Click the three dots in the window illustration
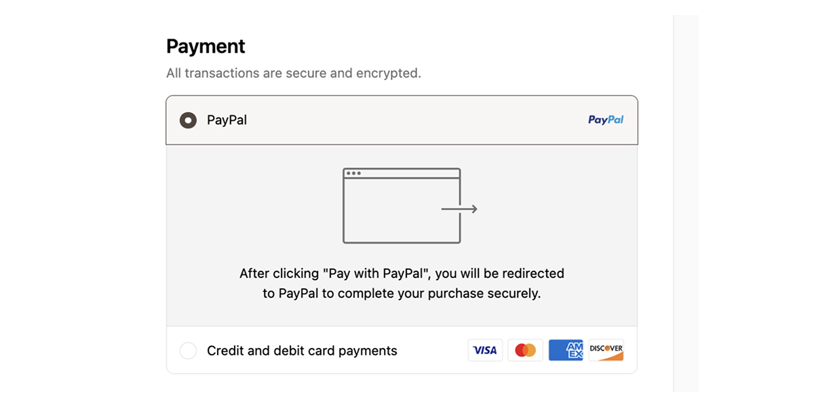814x407 pixels. pyautogui.click(x=353, y=173)
